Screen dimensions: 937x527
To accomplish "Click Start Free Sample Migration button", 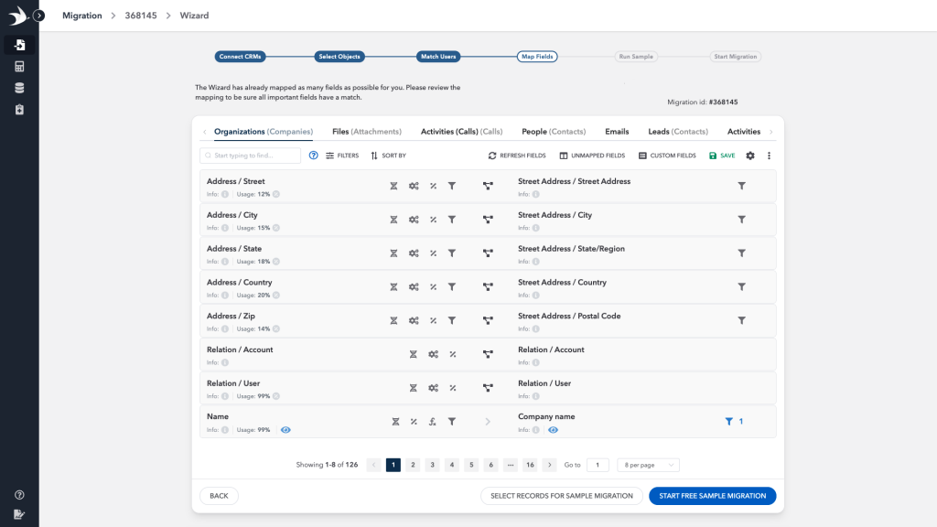I will click(x=712, y=496).
